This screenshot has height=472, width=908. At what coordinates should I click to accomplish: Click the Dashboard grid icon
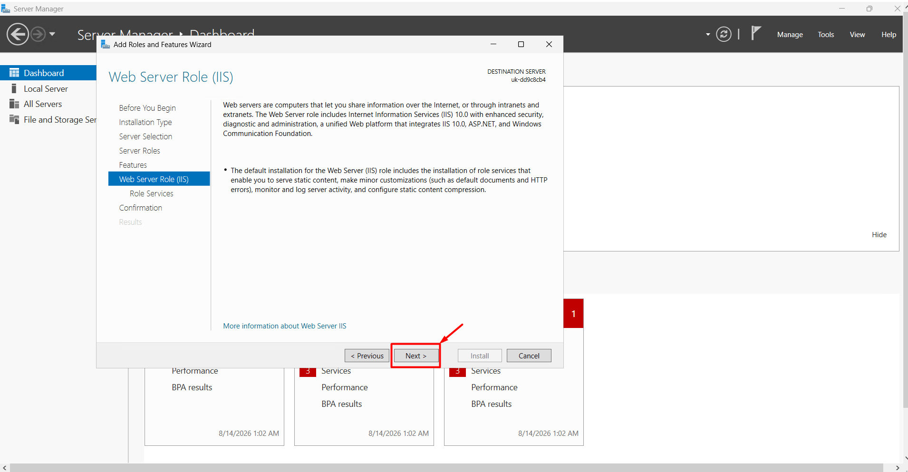(14, 73)
